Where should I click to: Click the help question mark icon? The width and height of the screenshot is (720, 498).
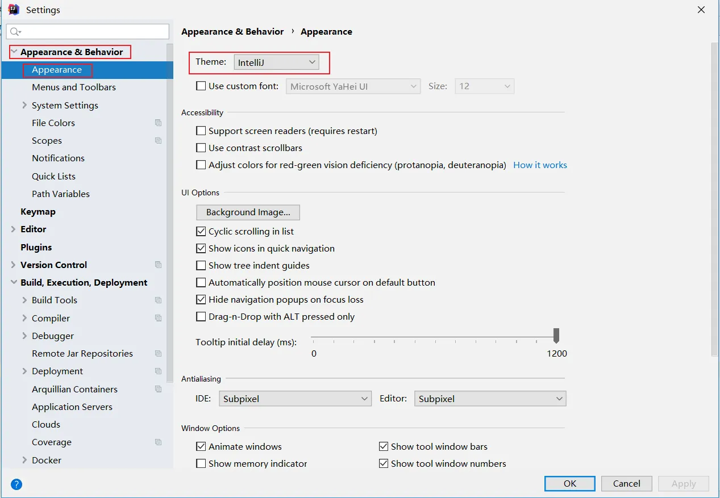[x=16, y=484]
